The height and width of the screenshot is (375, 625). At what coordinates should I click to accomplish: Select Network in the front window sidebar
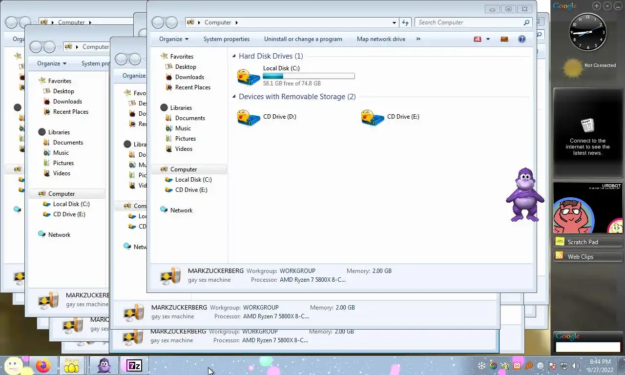176,210
